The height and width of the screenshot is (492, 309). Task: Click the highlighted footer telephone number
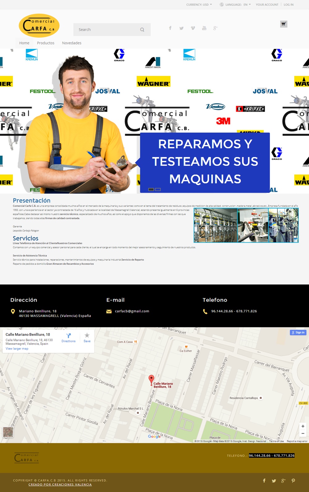[272, 456]
